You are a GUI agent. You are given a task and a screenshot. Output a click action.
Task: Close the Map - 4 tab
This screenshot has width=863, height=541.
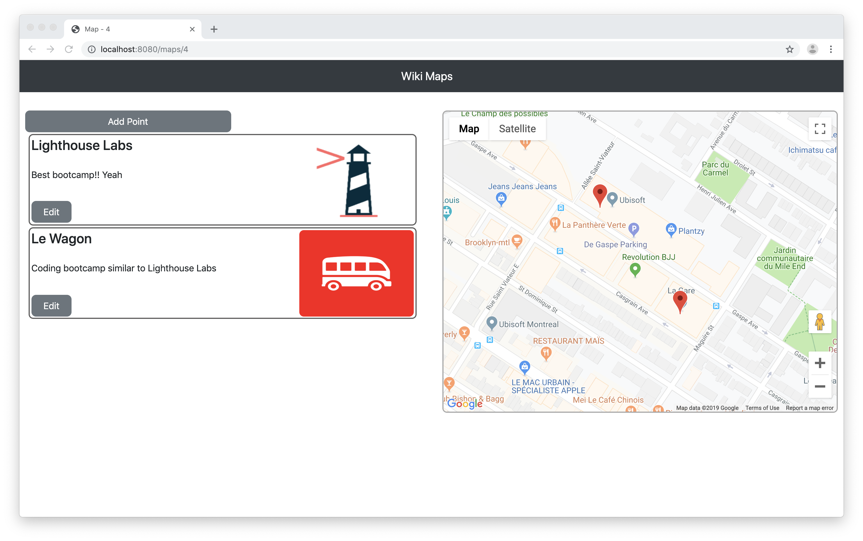[192, 29]
